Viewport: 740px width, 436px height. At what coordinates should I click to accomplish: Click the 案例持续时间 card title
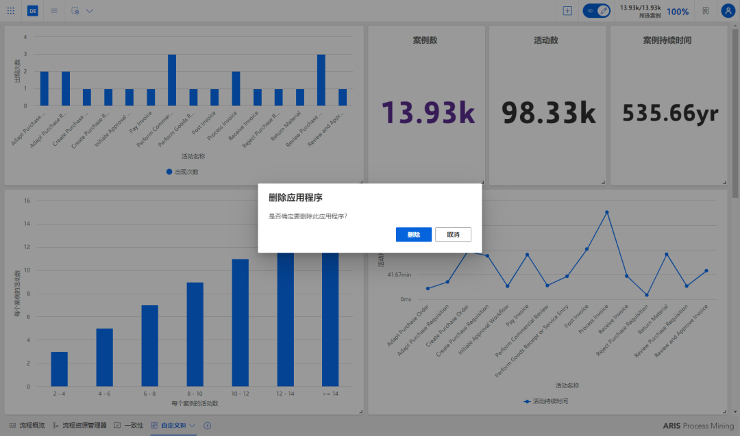coord(667,40)
